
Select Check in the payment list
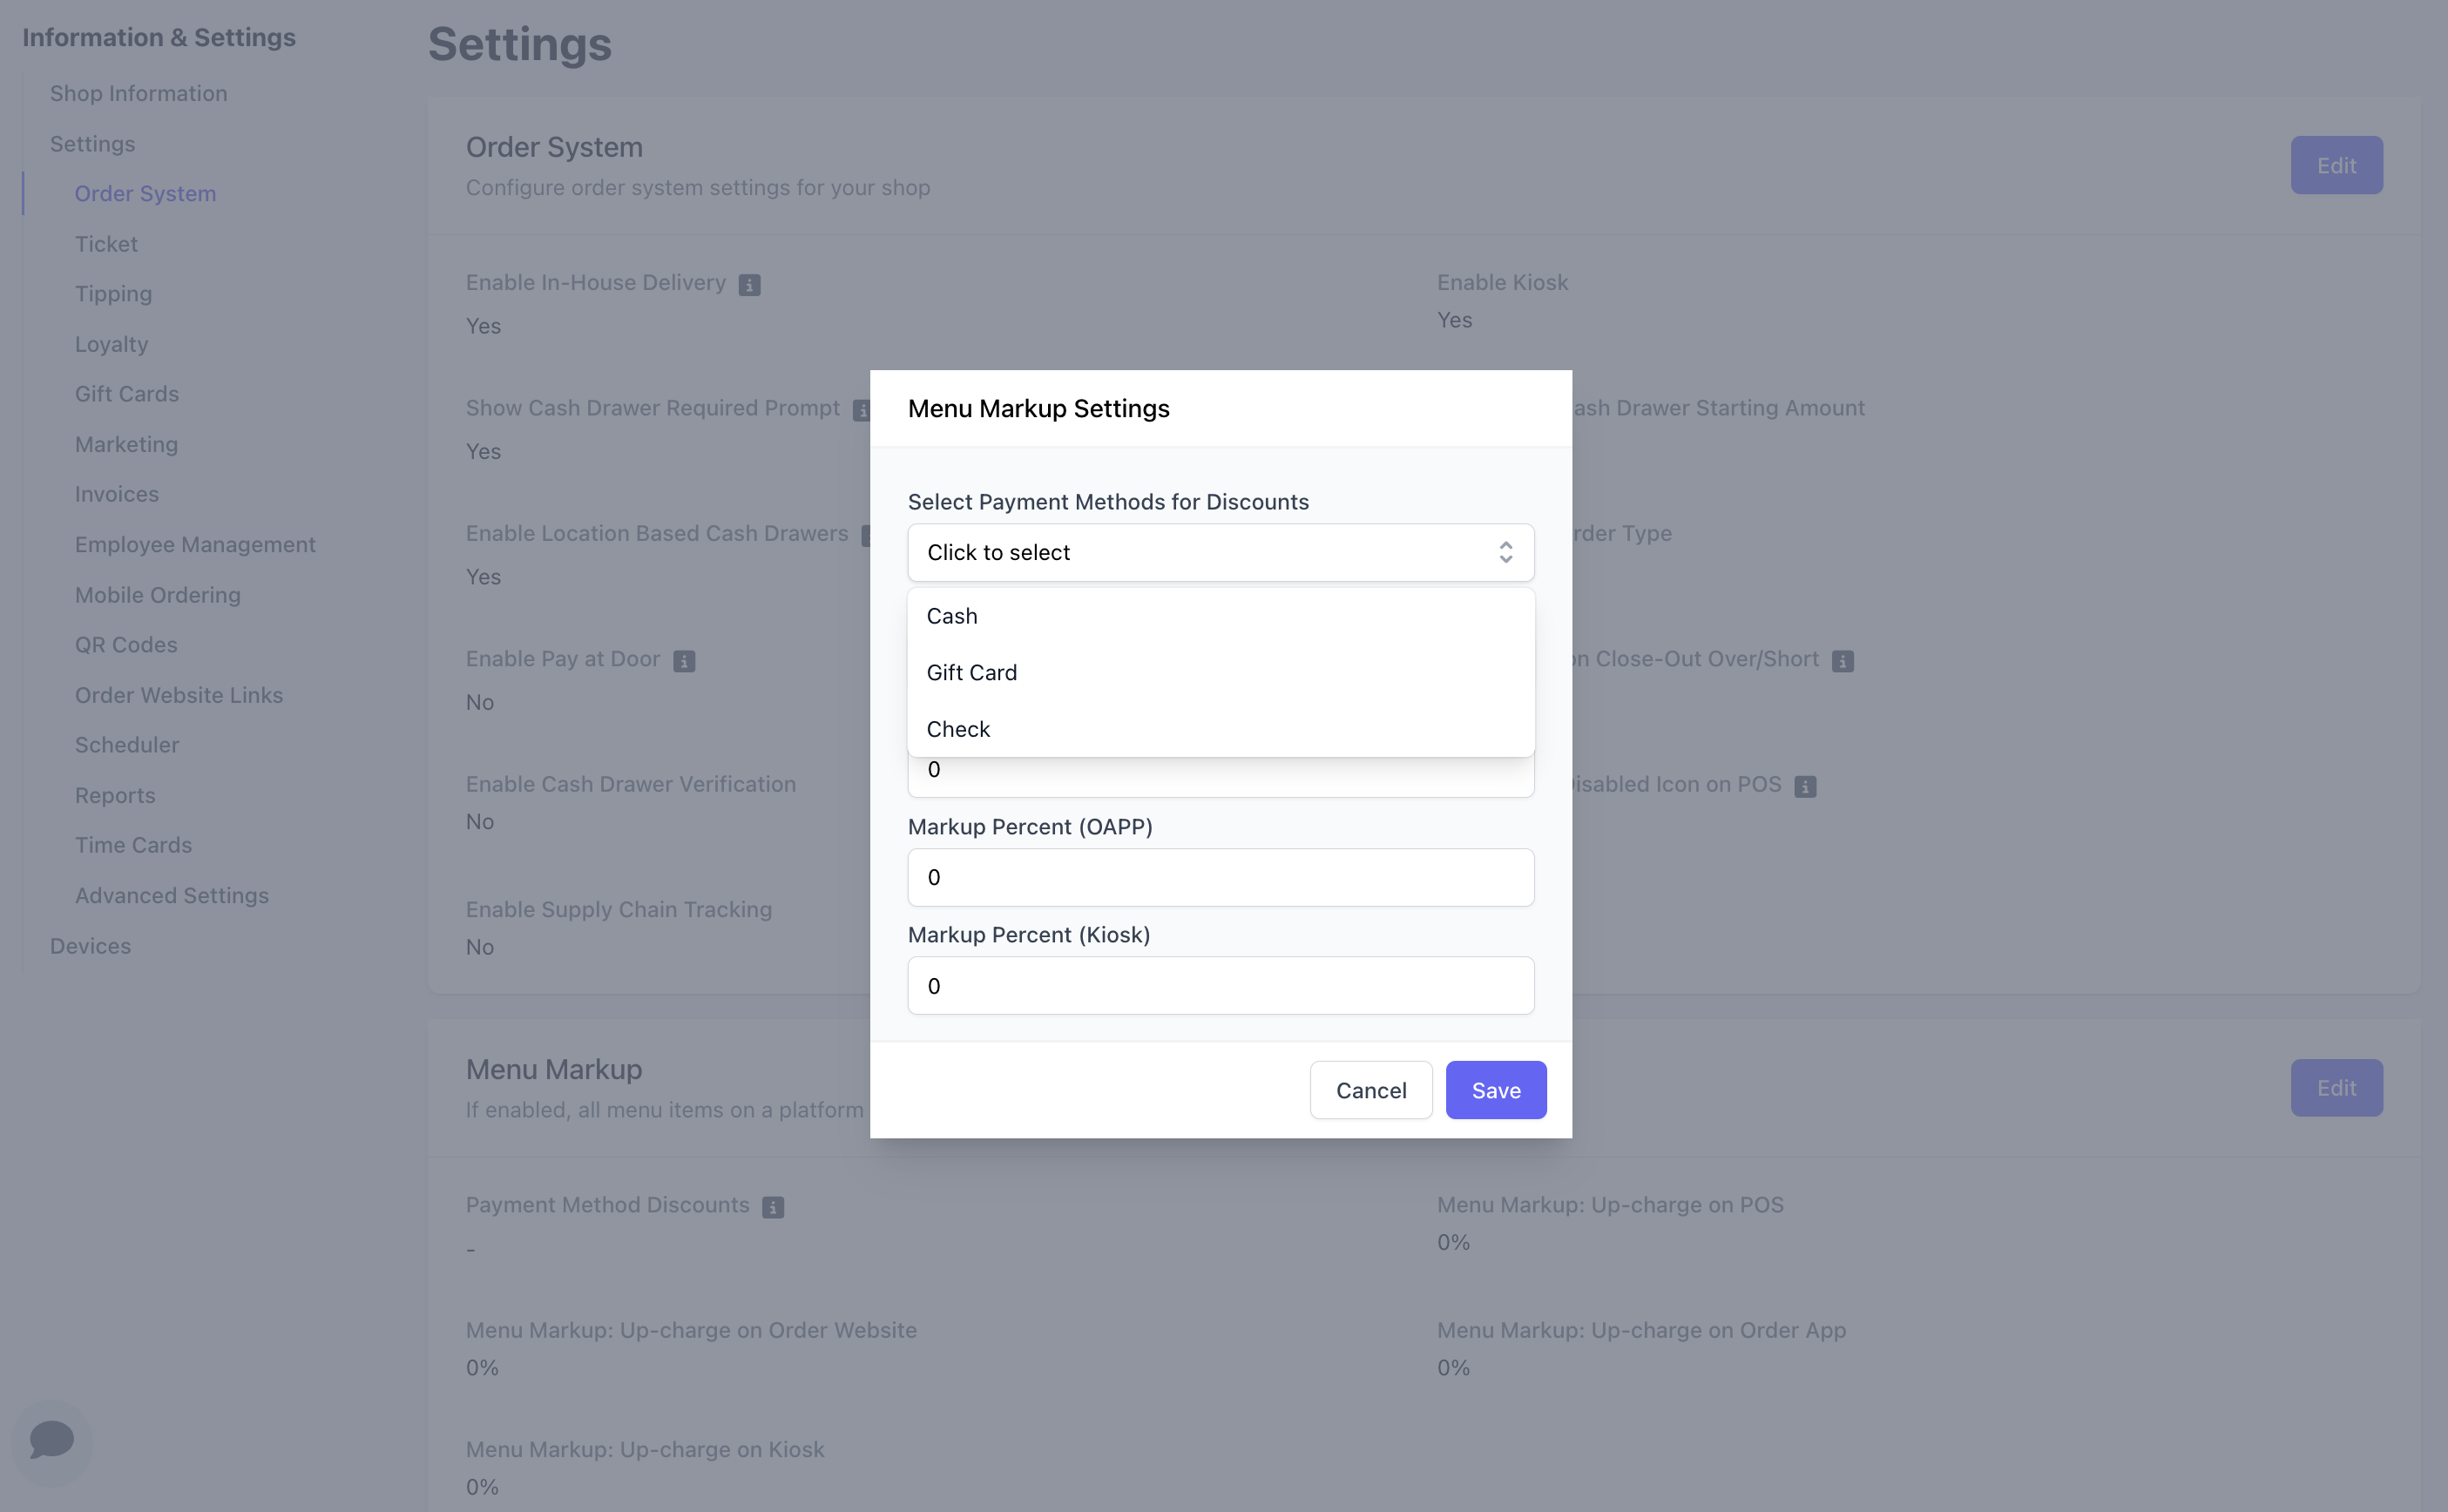(958, 729)
